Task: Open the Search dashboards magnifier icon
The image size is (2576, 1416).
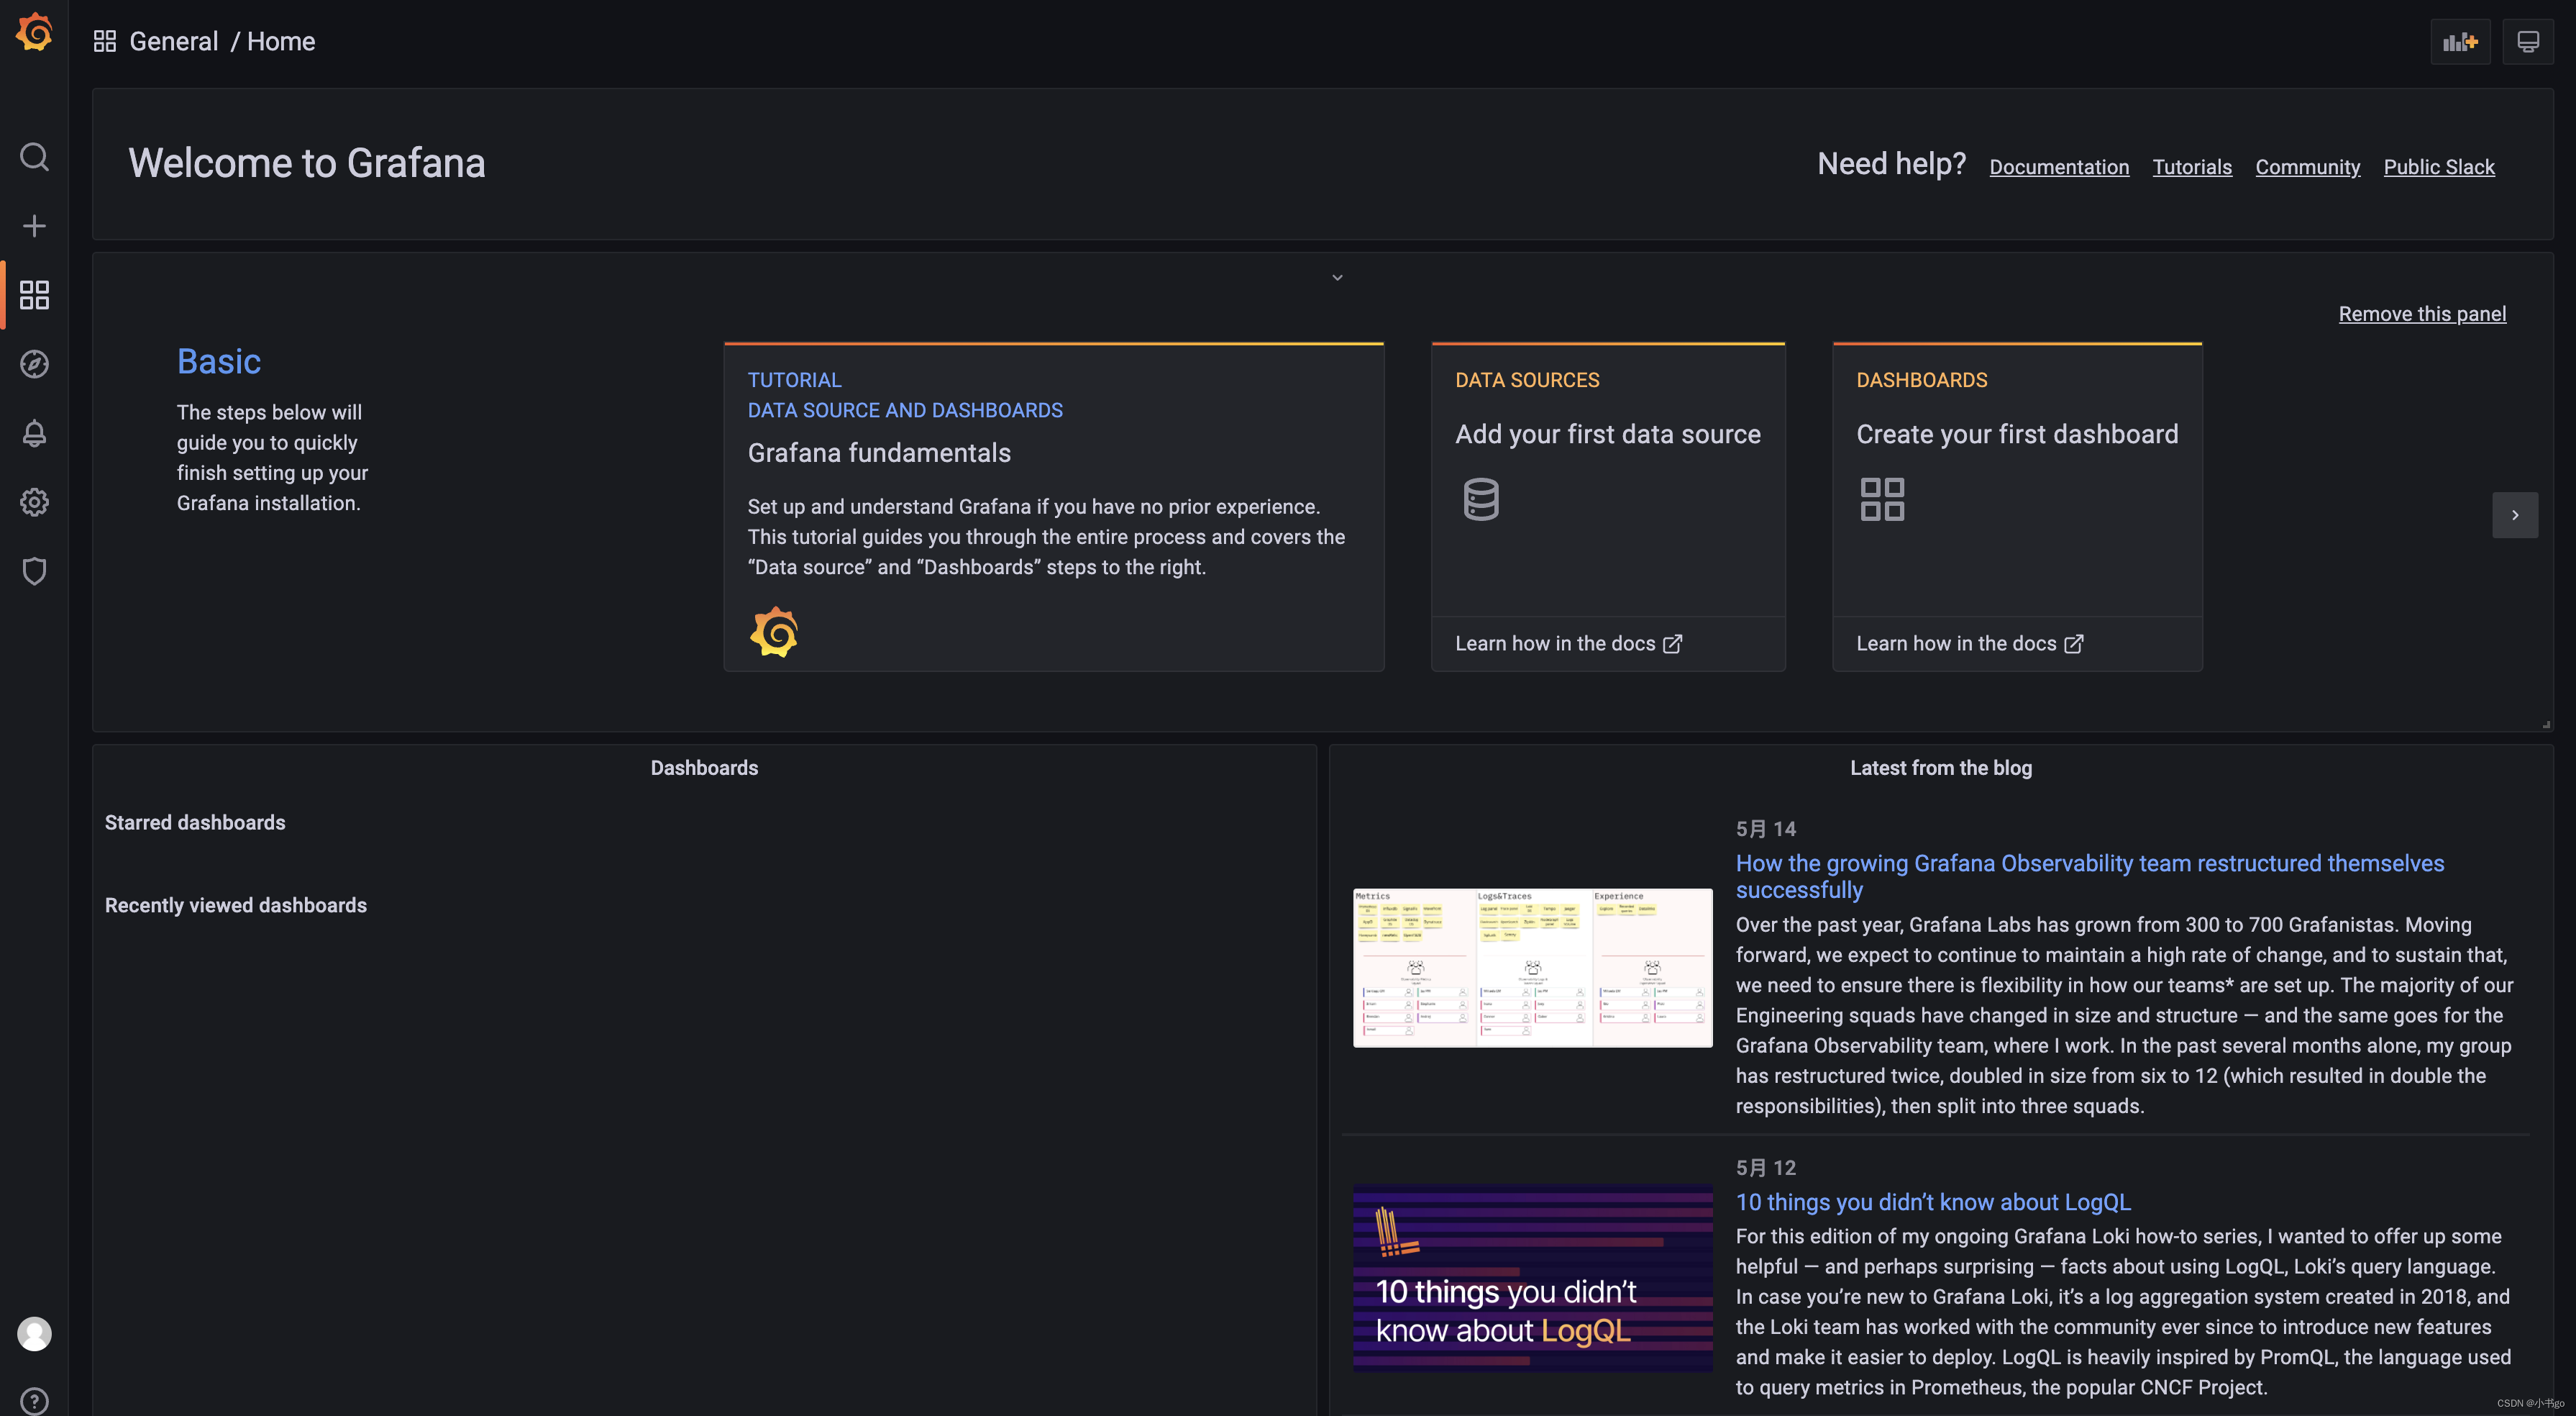Action: [x=34, y=157]
